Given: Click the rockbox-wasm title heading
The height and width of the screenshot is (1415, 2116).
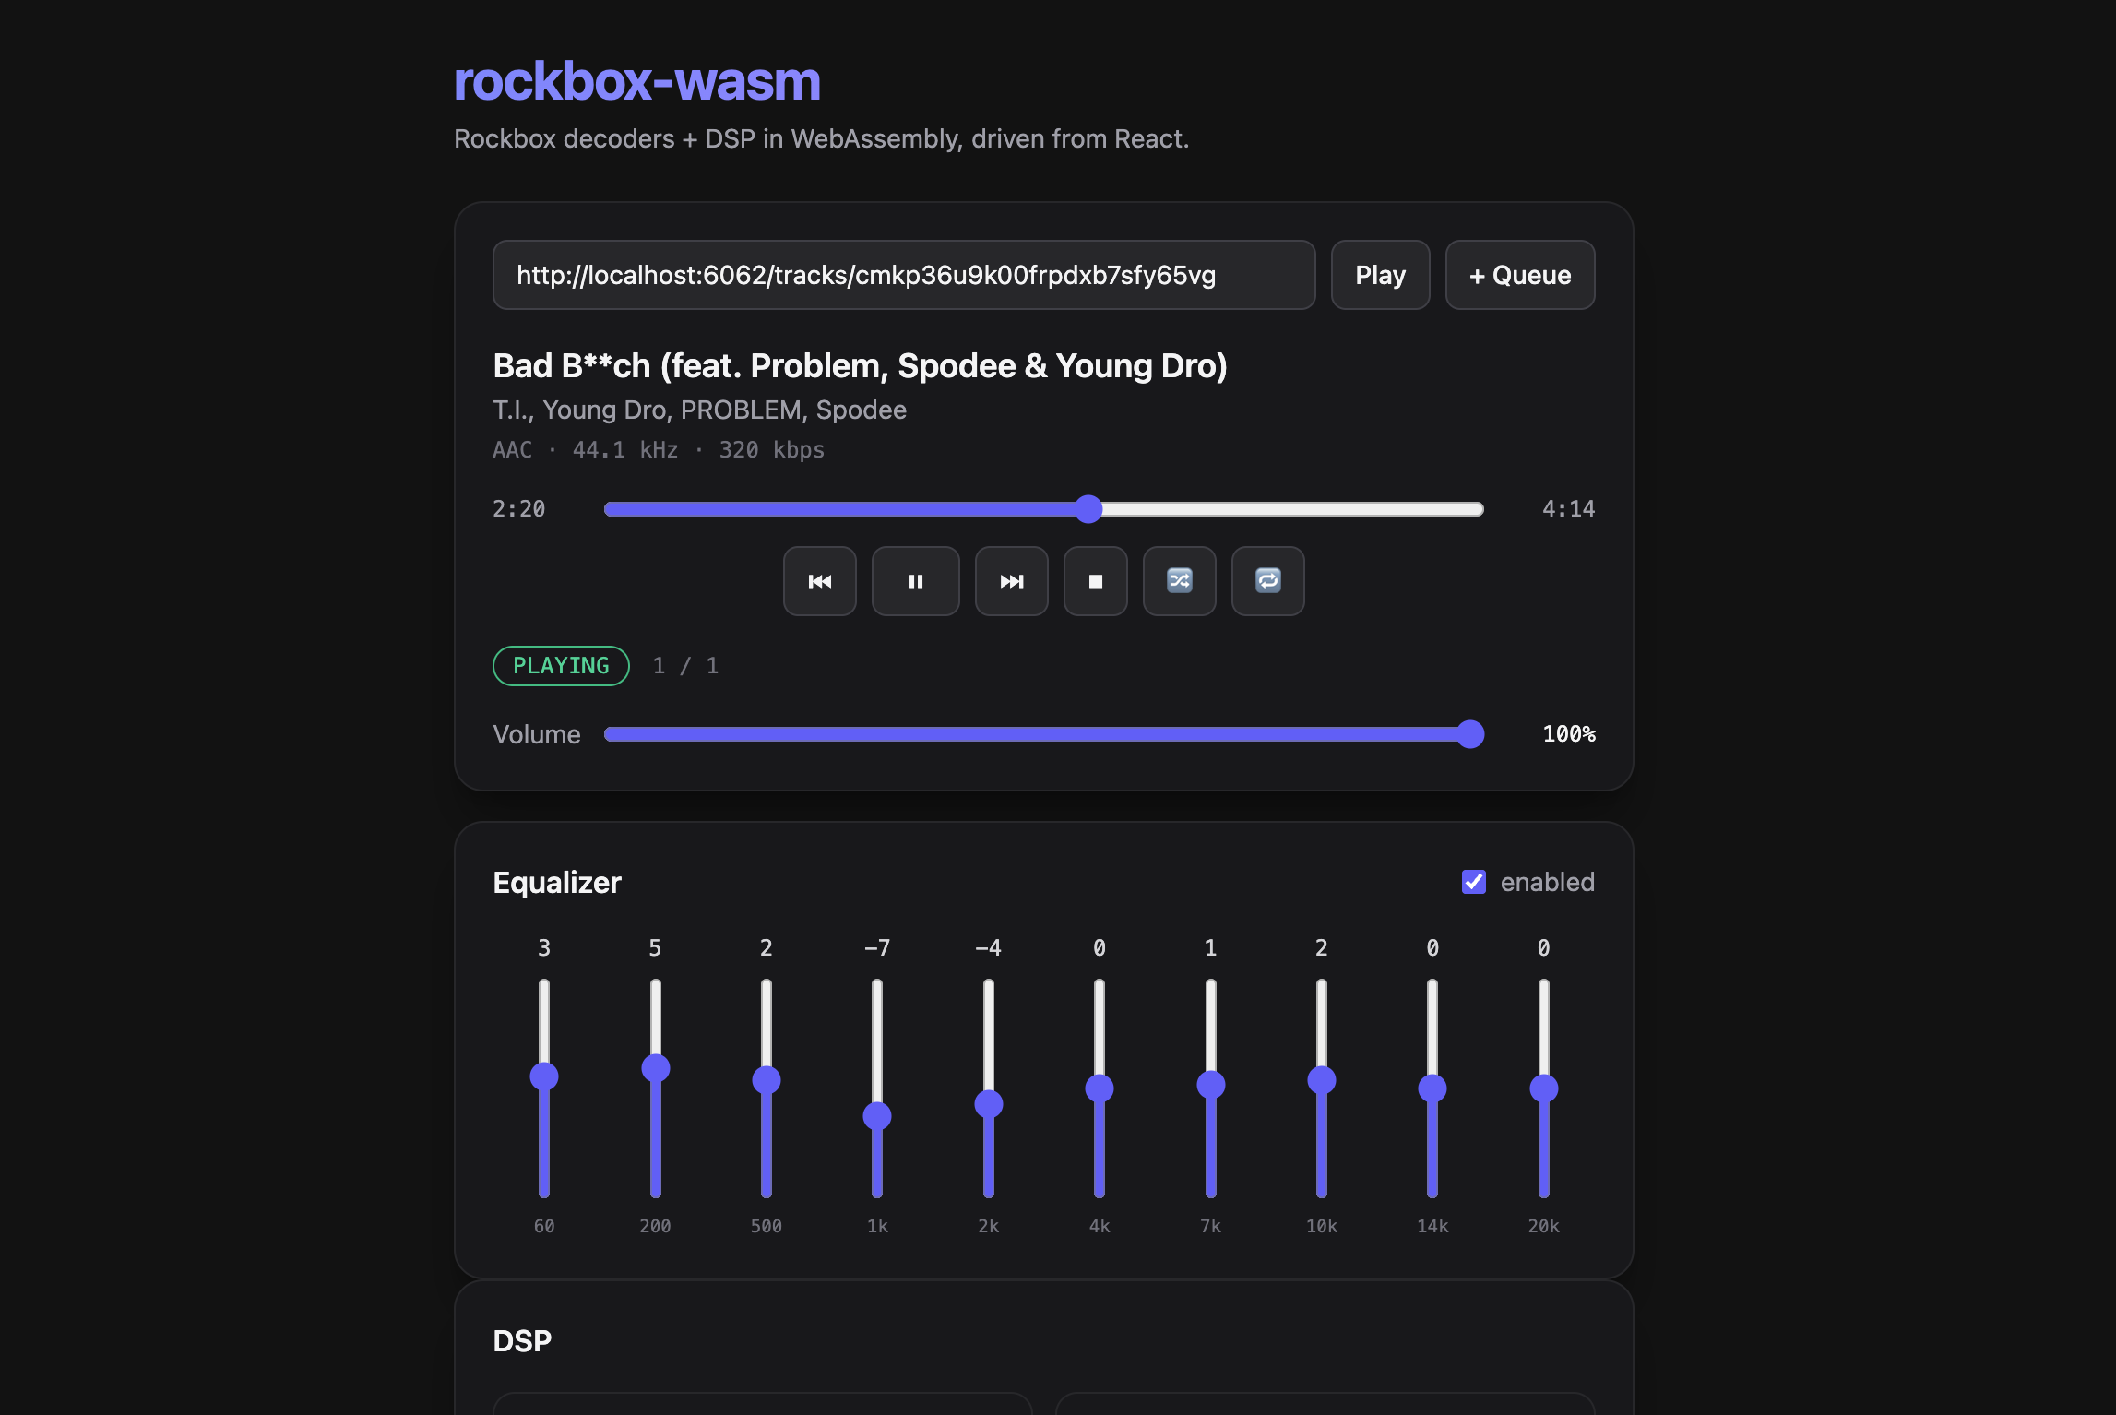Looking at the screenshot, I should click(636, 81).
